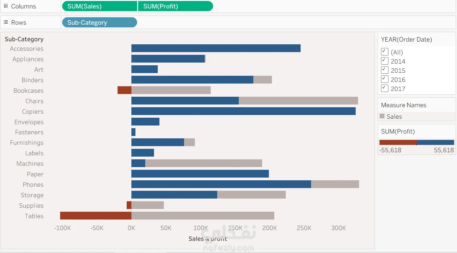Select the Envelopes row label

(x=29, y=122)
